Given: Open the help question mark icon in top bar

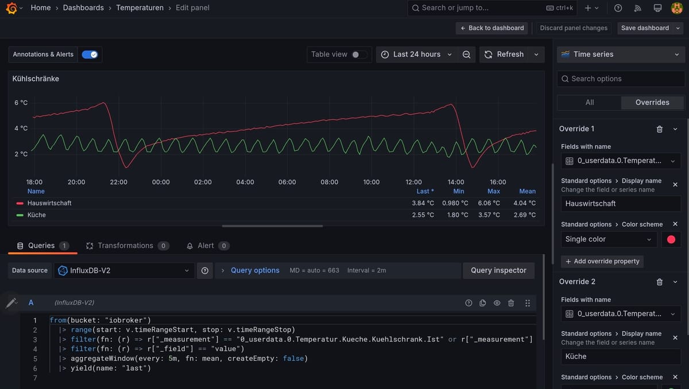Looking at the screenshot, I should pos(618,8).
